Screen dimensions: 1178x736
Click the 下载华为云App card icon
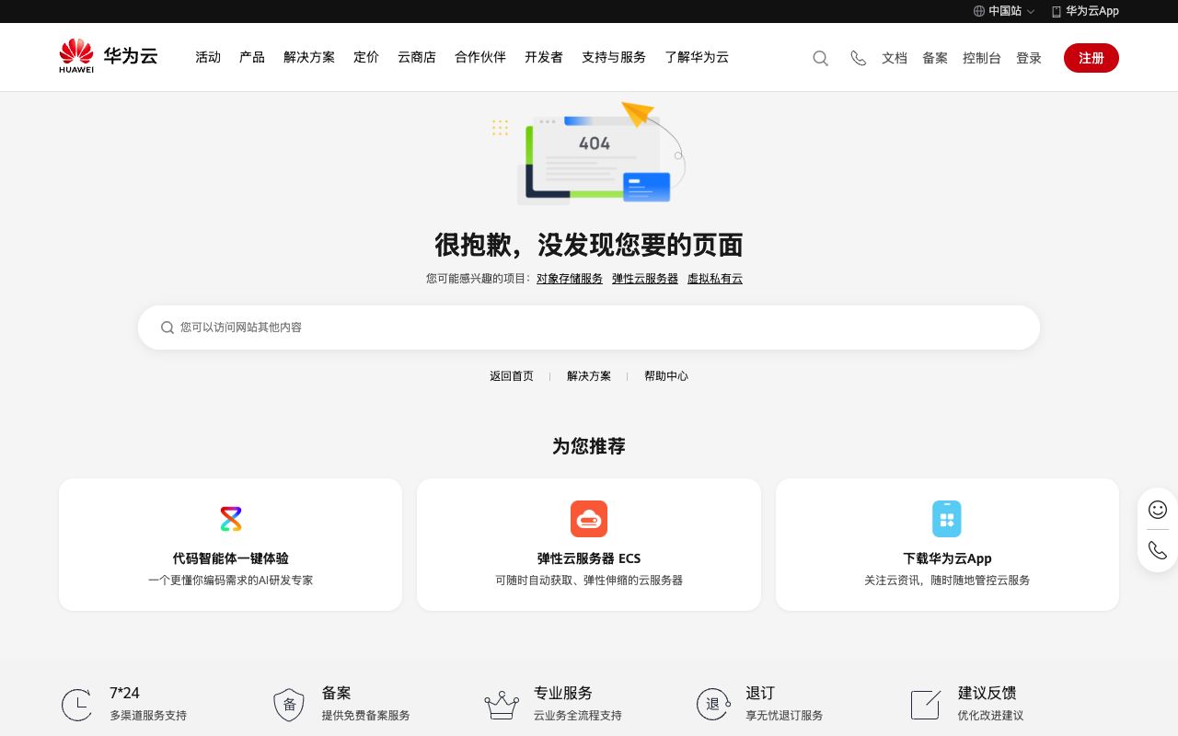point(947,519)
